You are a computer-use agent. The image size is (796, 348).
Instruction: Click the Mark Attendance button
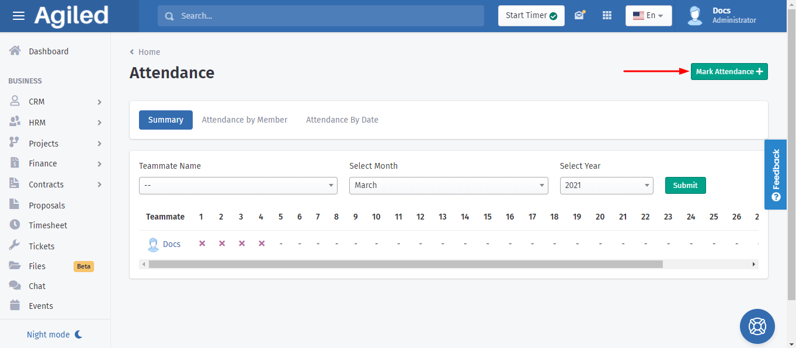[x=729, y=72]
